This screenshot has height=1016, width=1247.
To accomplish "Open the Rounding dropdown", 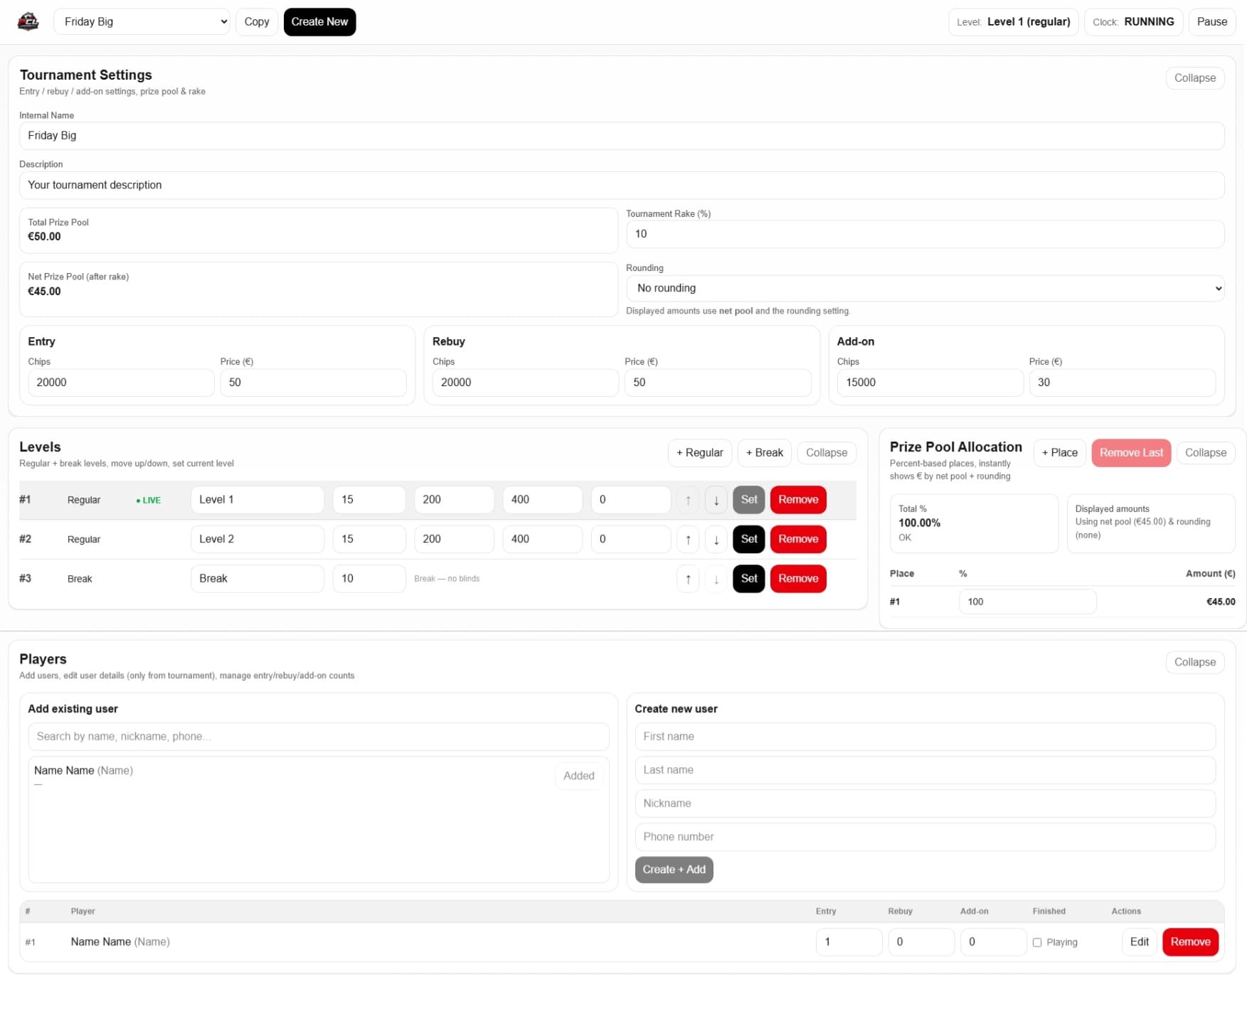I will coord(924,288).
